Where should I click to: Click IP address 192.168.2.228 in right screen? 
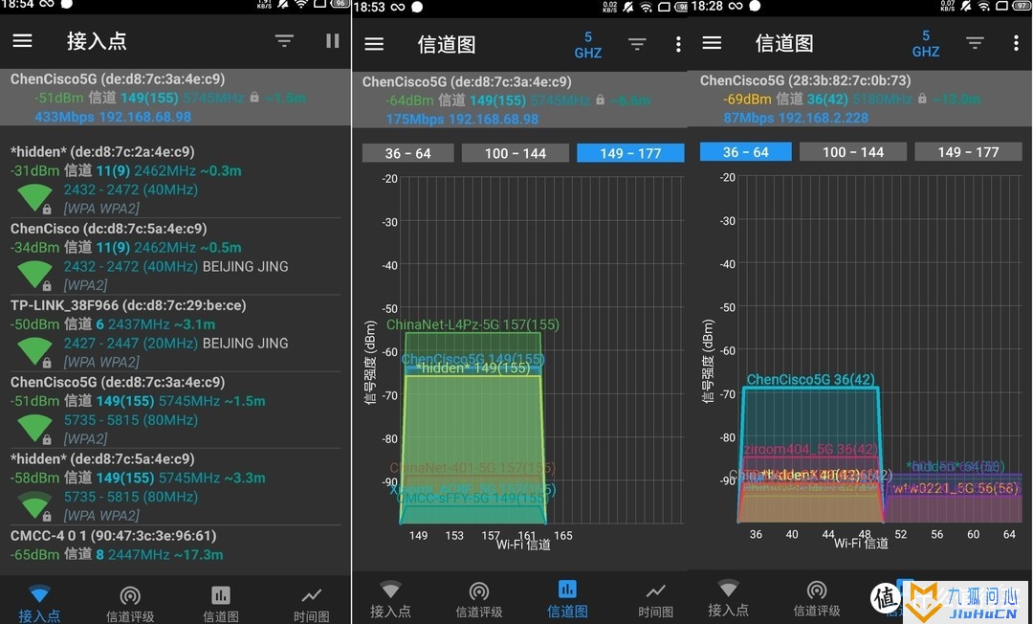[824, 118]
